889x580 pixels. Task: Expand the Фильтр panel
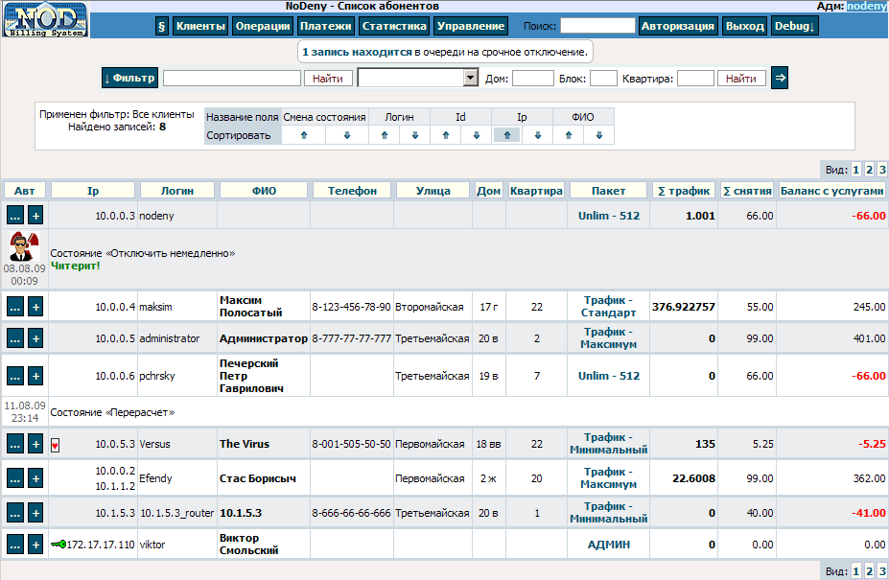pyautogui.click(x=129, y=78)
